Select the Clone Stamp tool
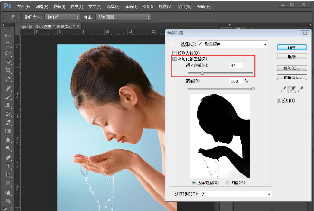The image size is (314, 211). pos(8,105)
